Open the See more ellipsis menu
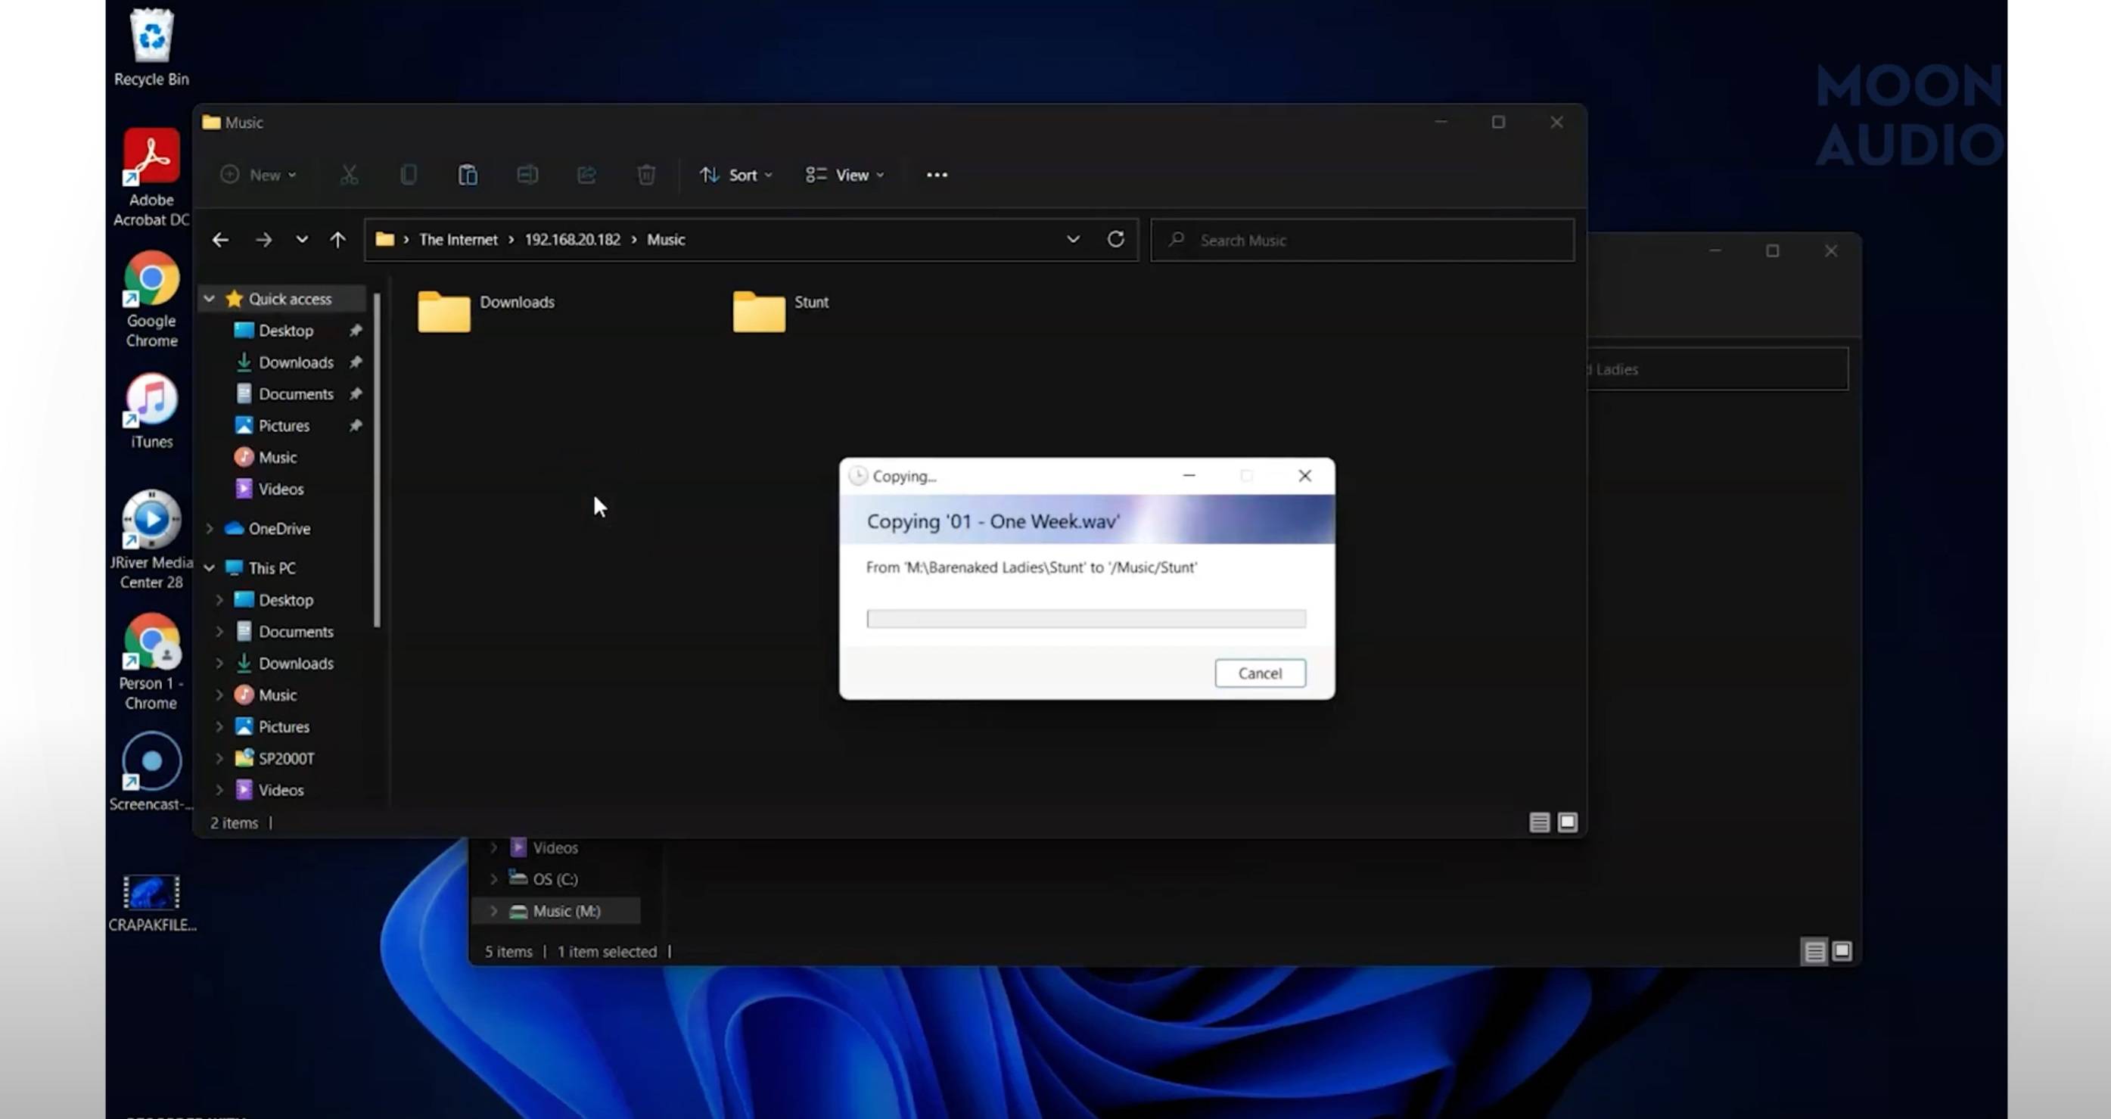 pos(937,175)
